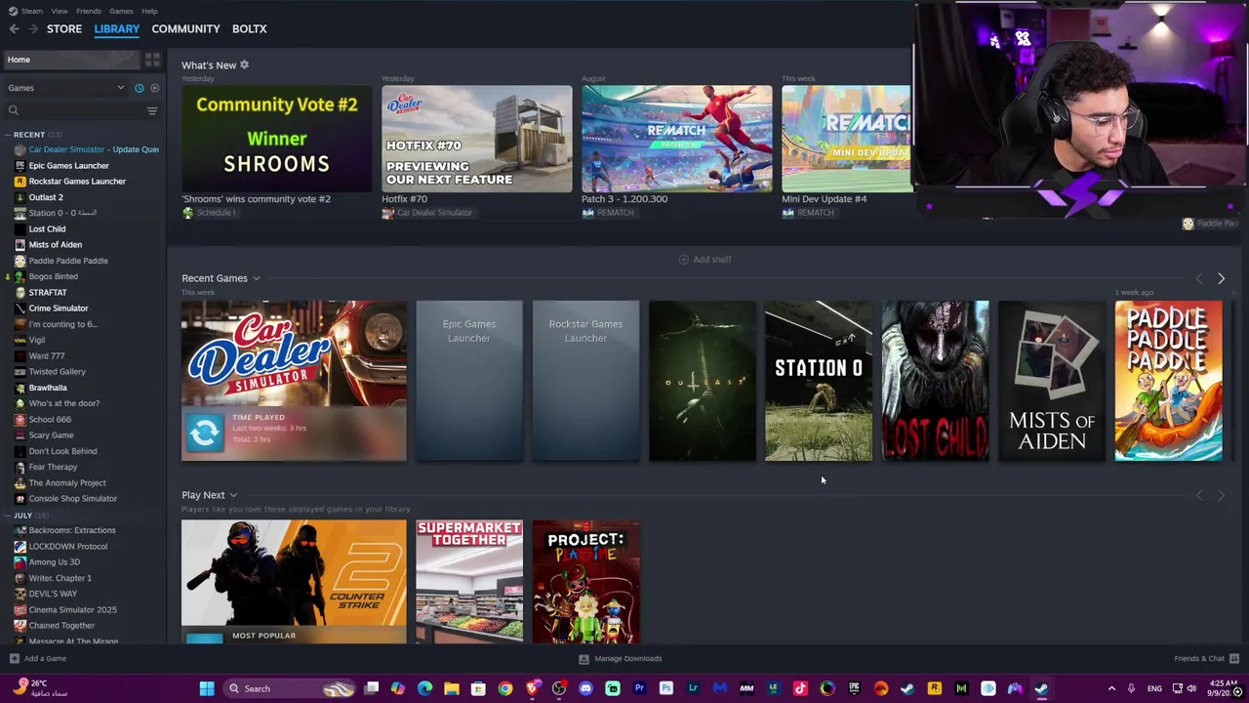Expand the Recent Games shelf dropdown

tap(256, 279)
